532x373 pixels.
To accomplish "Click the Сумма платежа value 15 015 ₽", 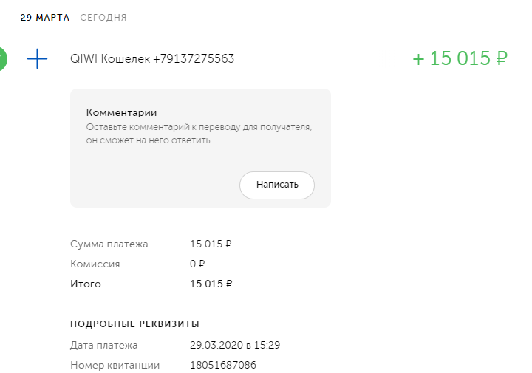I will (x=211, y=244).
